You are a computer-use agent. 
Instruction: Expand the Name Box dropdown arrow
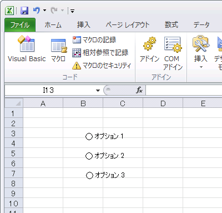click(98, 91)
